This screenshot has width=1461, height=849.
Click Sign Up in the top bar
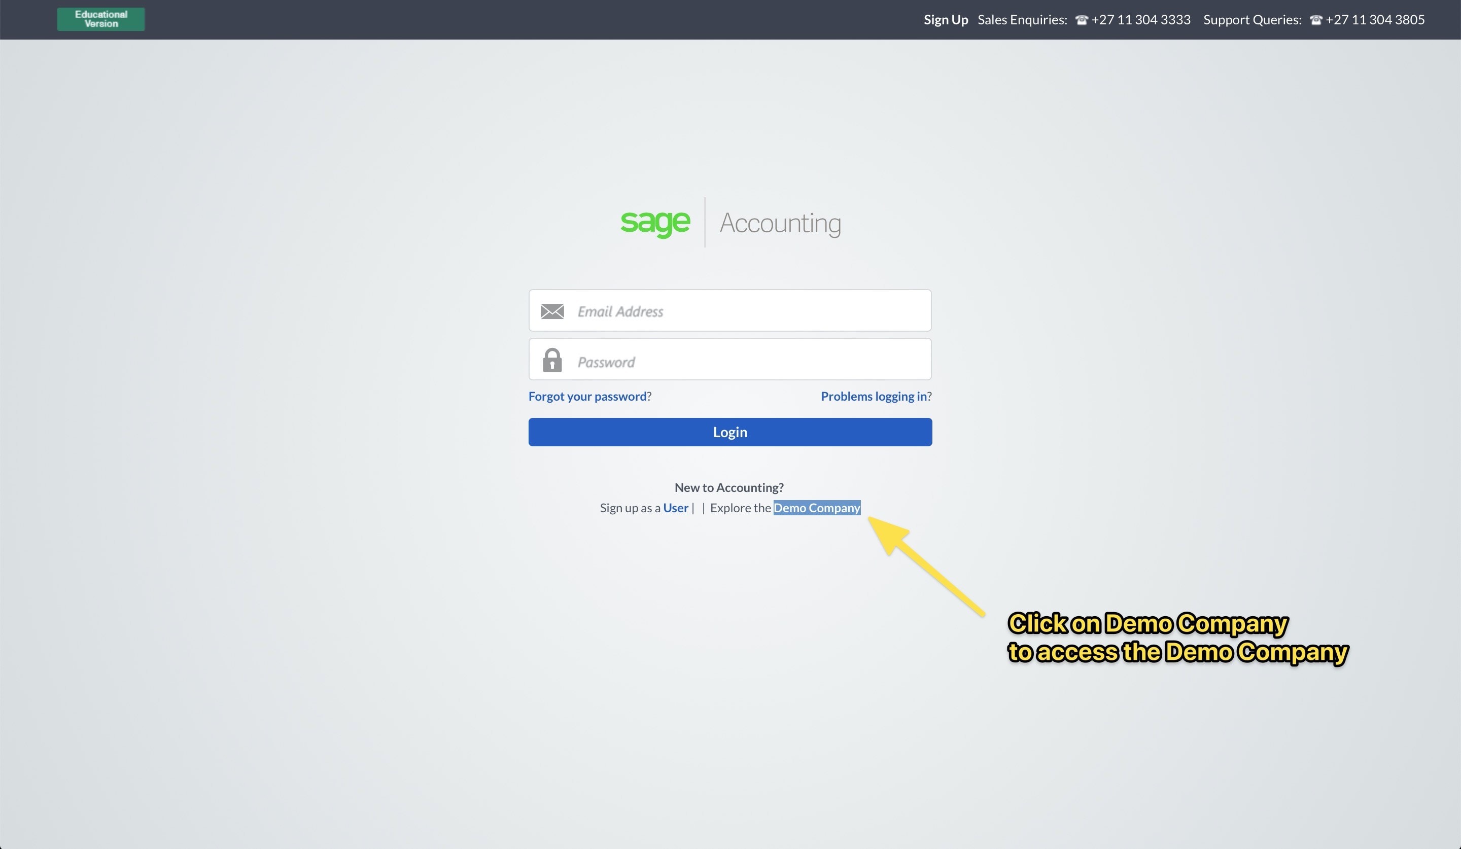tap(946, 20)
